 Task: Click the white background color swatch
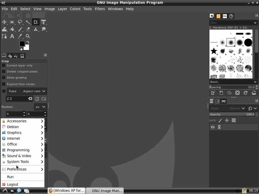27,47
